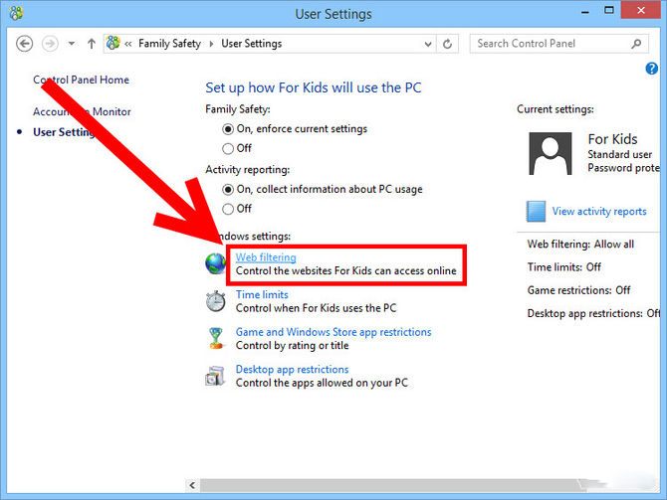
Task: Click the globe icon for Web filtering
Action: point(216,263)
